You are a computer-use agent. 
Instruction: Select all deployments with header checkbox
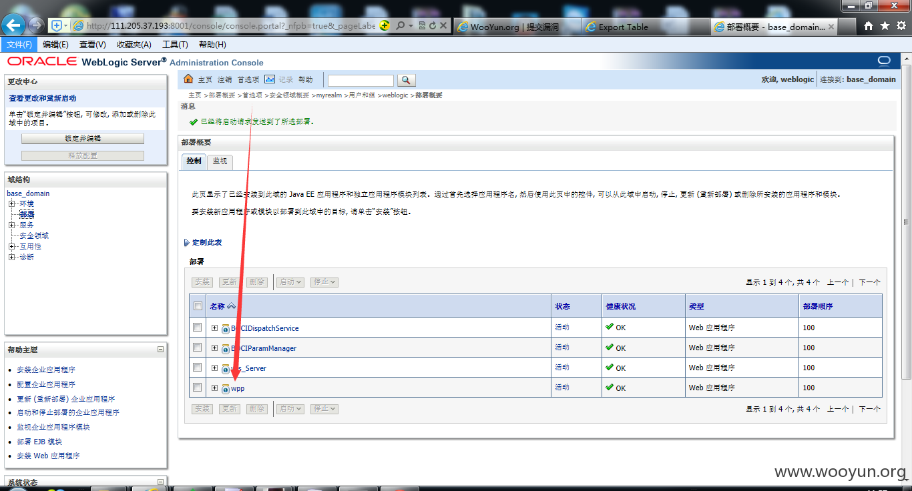coord(198,306)
